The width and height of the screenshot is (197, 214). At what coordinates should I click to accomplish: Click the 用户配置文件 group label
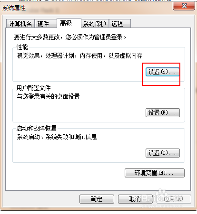34,88
